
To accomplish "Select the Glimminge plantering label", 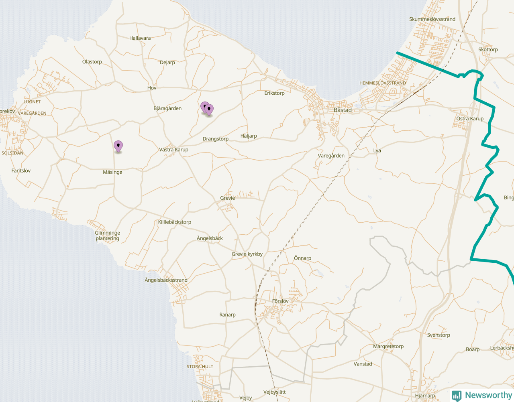I will pyautogui.click(x=107, y=236).
